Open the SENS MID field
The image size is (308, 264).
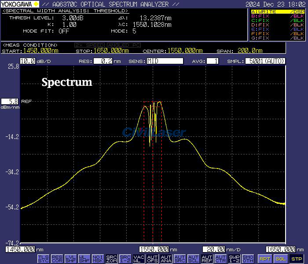click(x=165, y=61)
